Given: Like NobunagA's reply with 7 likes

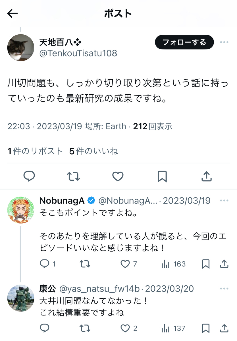Looking at the screenshot, I should (x=129, y=264).
